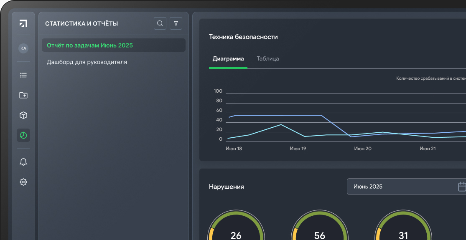Open the filter funnel button
The height and width of the screenshot is (240, 466).
pyautogui.click(x=176, y=23)
